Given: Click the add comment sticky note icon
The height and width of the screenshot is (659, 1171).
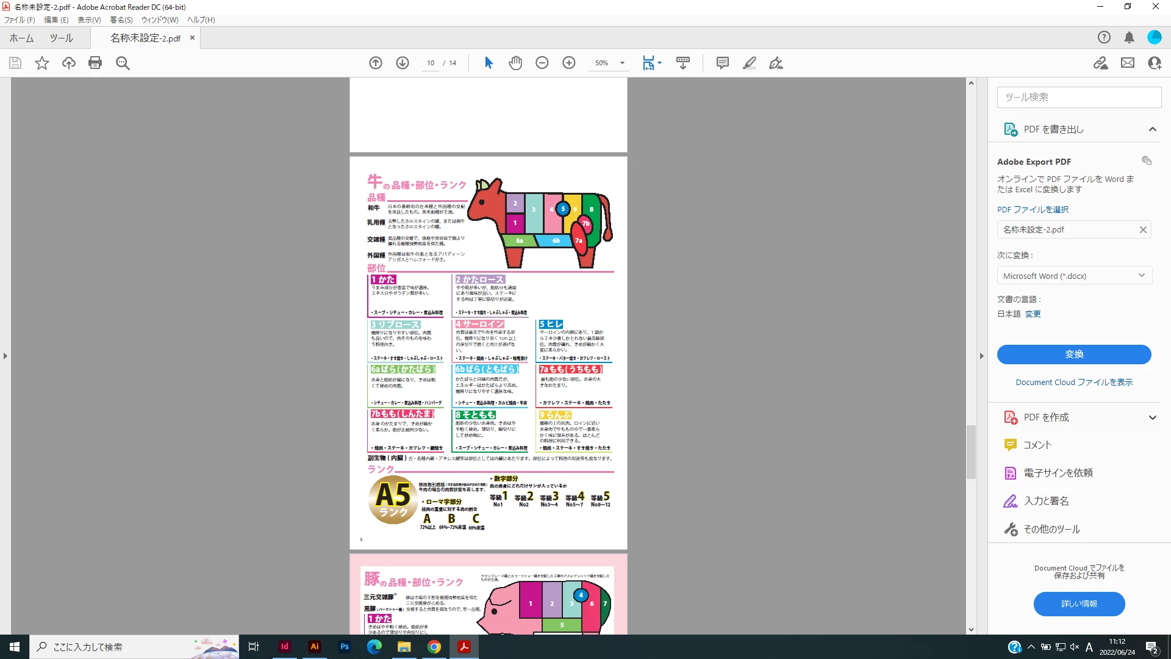Looking at the screenshot, I should click(723, 63).
